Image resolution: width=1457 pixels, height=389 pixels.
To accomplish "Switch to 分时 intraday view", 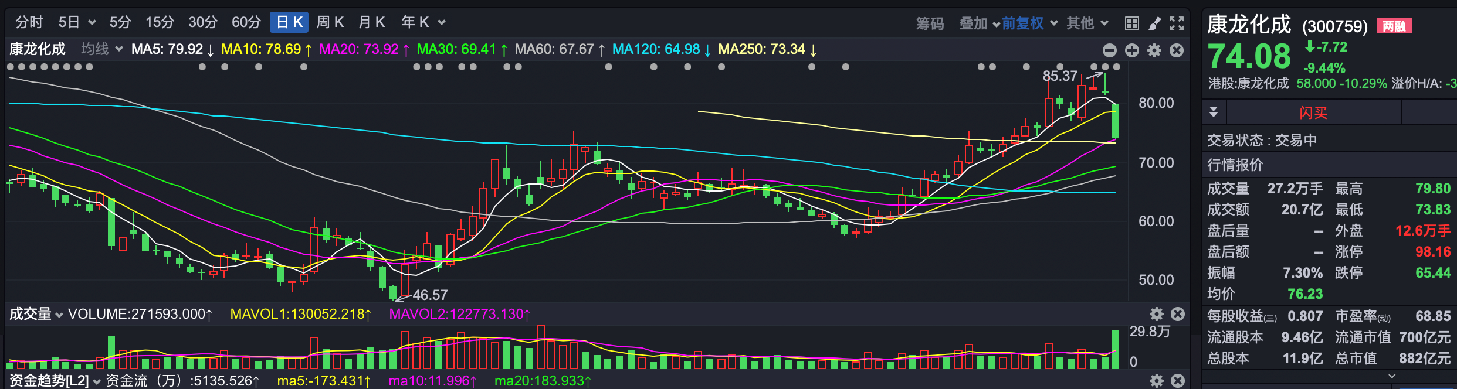I will point(29,22).
